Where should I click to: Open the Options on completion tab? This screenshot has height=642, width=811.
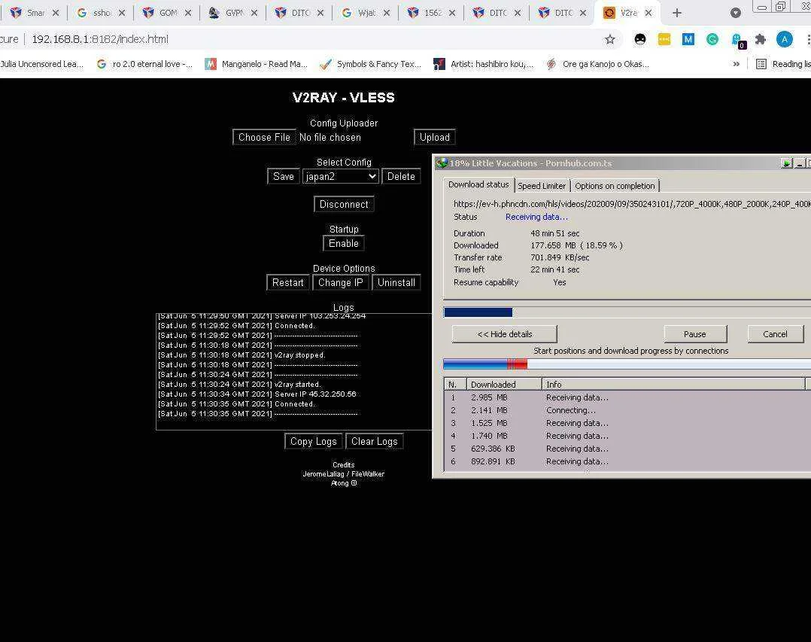click(x=615, y=186)
